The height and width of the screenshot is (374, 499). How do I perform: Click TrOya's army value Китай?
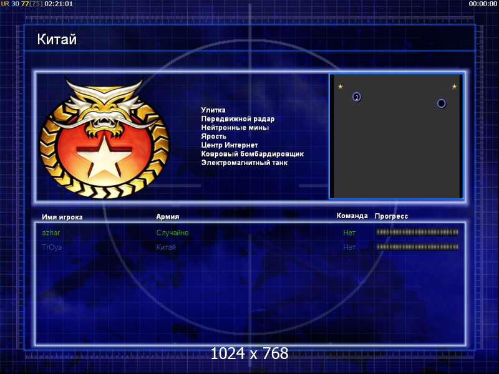pyautogui.click(x=166, y=247)
